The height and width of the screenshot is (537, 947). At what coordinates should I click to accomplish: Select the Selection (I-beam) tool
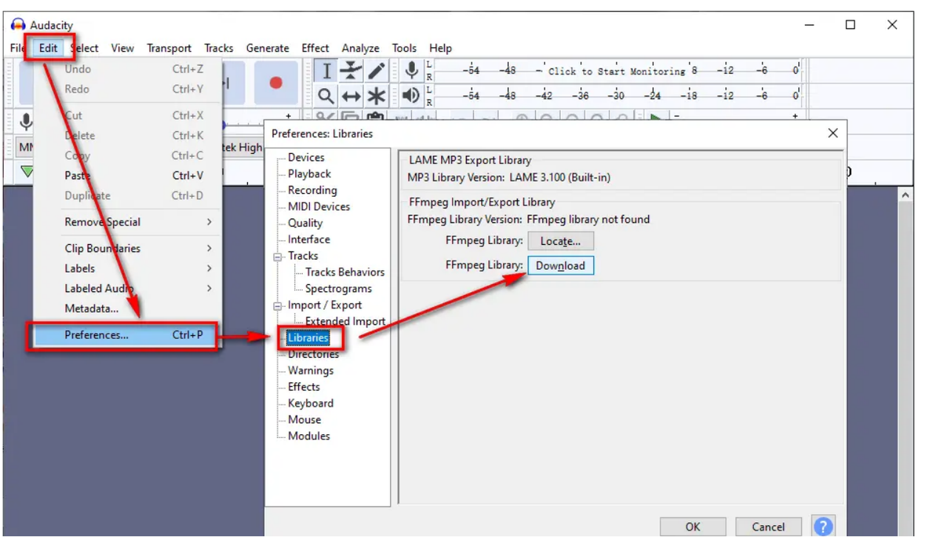point(326,71)
